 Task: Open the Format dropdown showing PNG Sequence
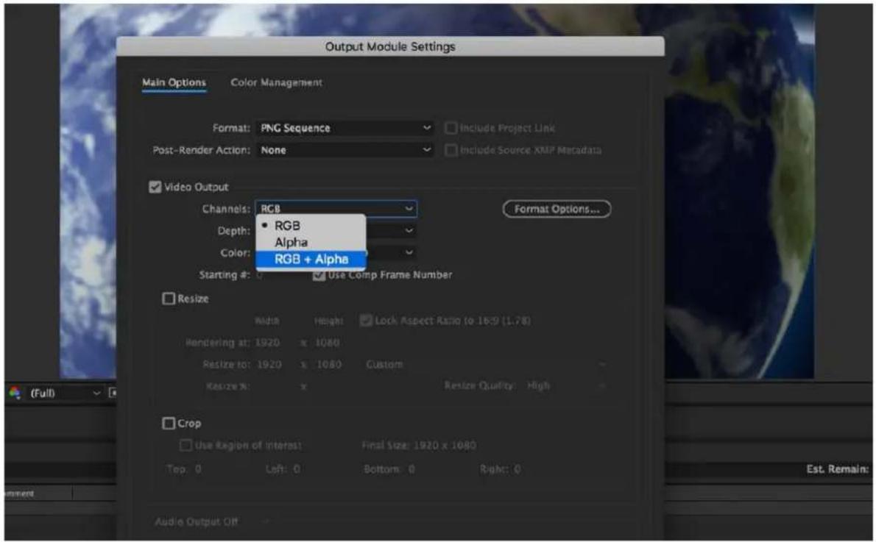[x=345, y=128]
